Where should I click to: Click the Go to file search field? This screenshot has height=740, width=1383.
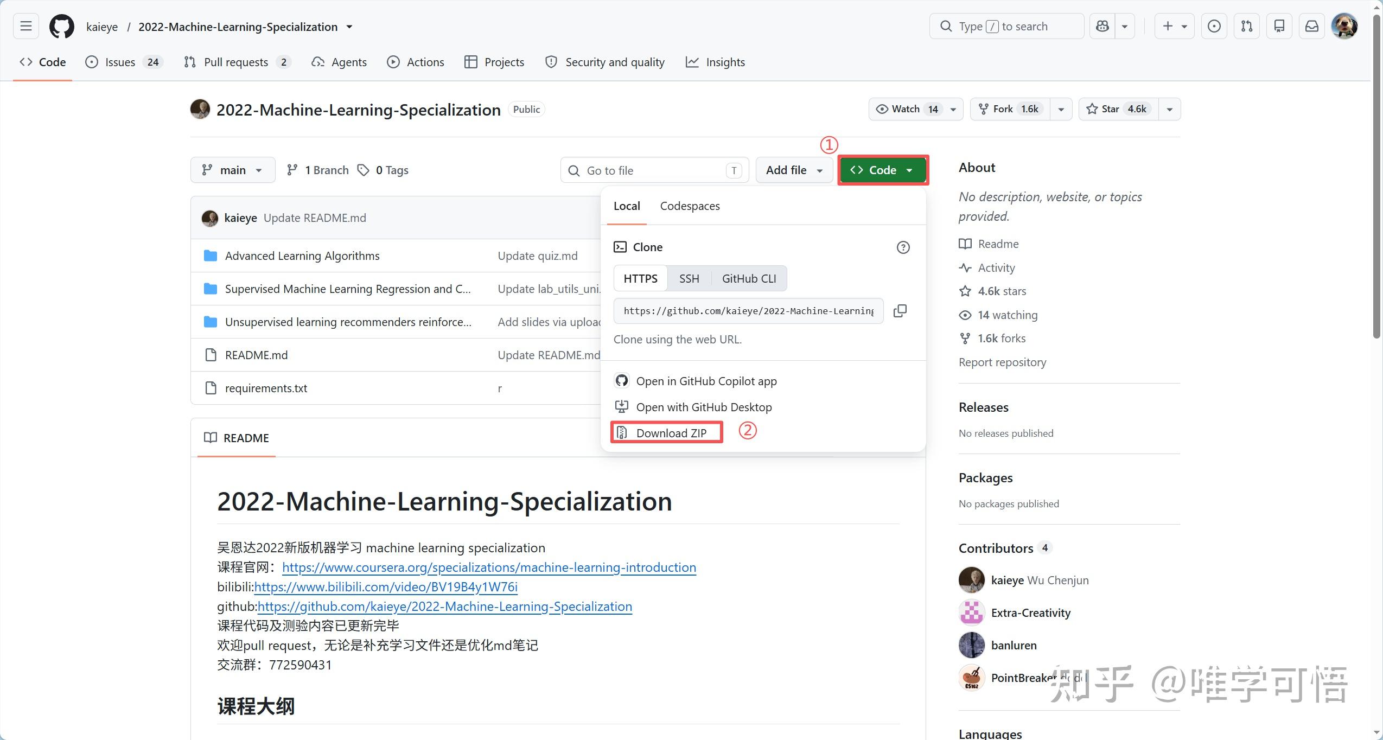[655, 170]
